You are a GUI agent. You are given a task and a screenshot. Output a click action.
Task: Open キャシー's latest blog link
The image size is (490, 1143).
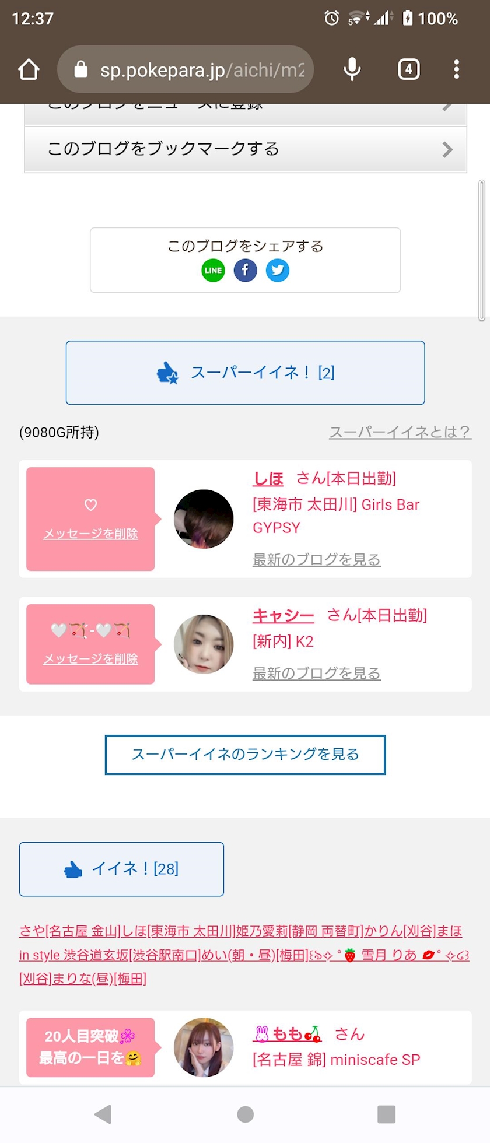[316, 674]
